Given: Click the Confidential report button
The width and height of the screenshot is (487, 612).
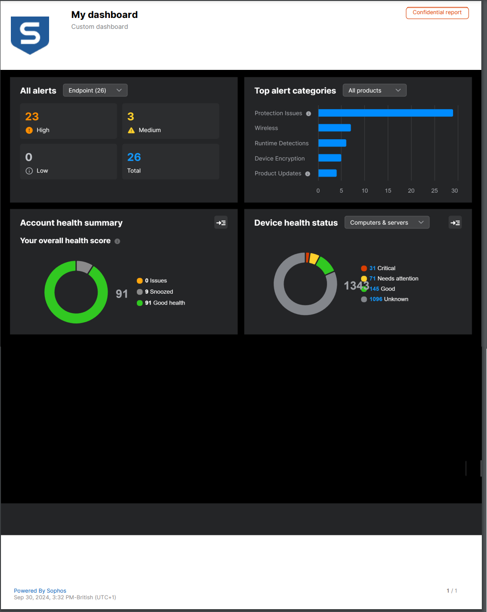Looking at the screenshot, I should coord(437,13).
